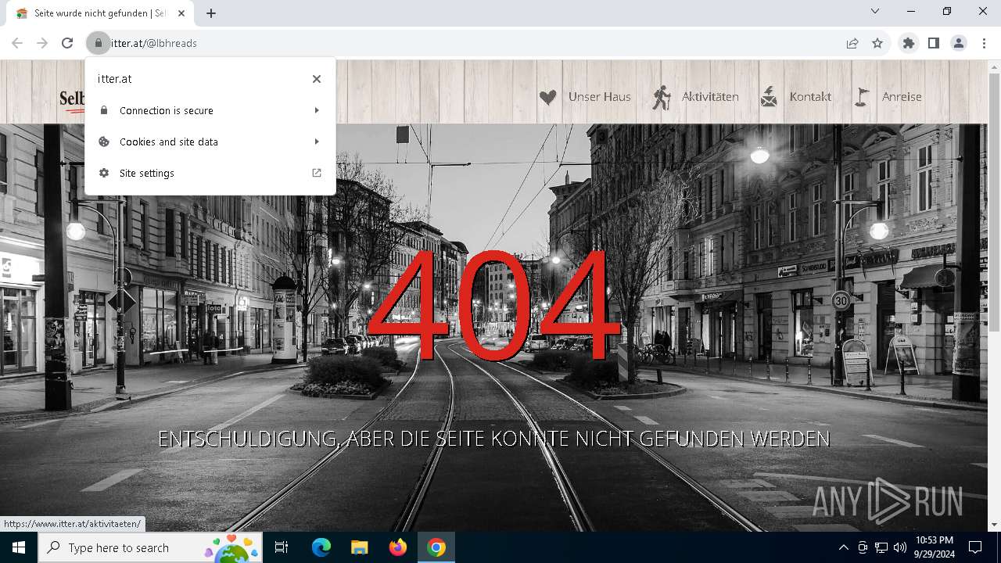Launch Microsoft Edge from taskbar
Viewport: 1001px width, 563px height.
[321, 547]
